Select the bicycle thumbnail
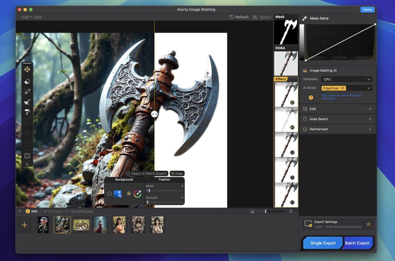The image size is (395, 261). (81, 225)
